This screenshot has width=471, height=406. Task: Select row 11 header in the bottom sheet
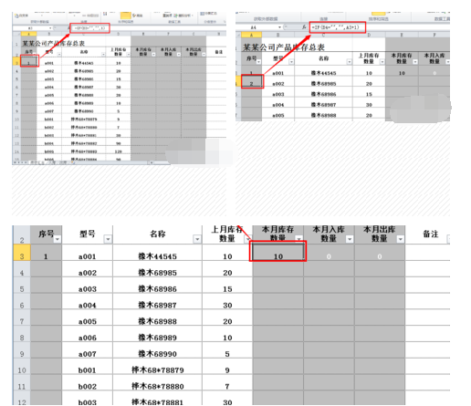pos(22,382)
